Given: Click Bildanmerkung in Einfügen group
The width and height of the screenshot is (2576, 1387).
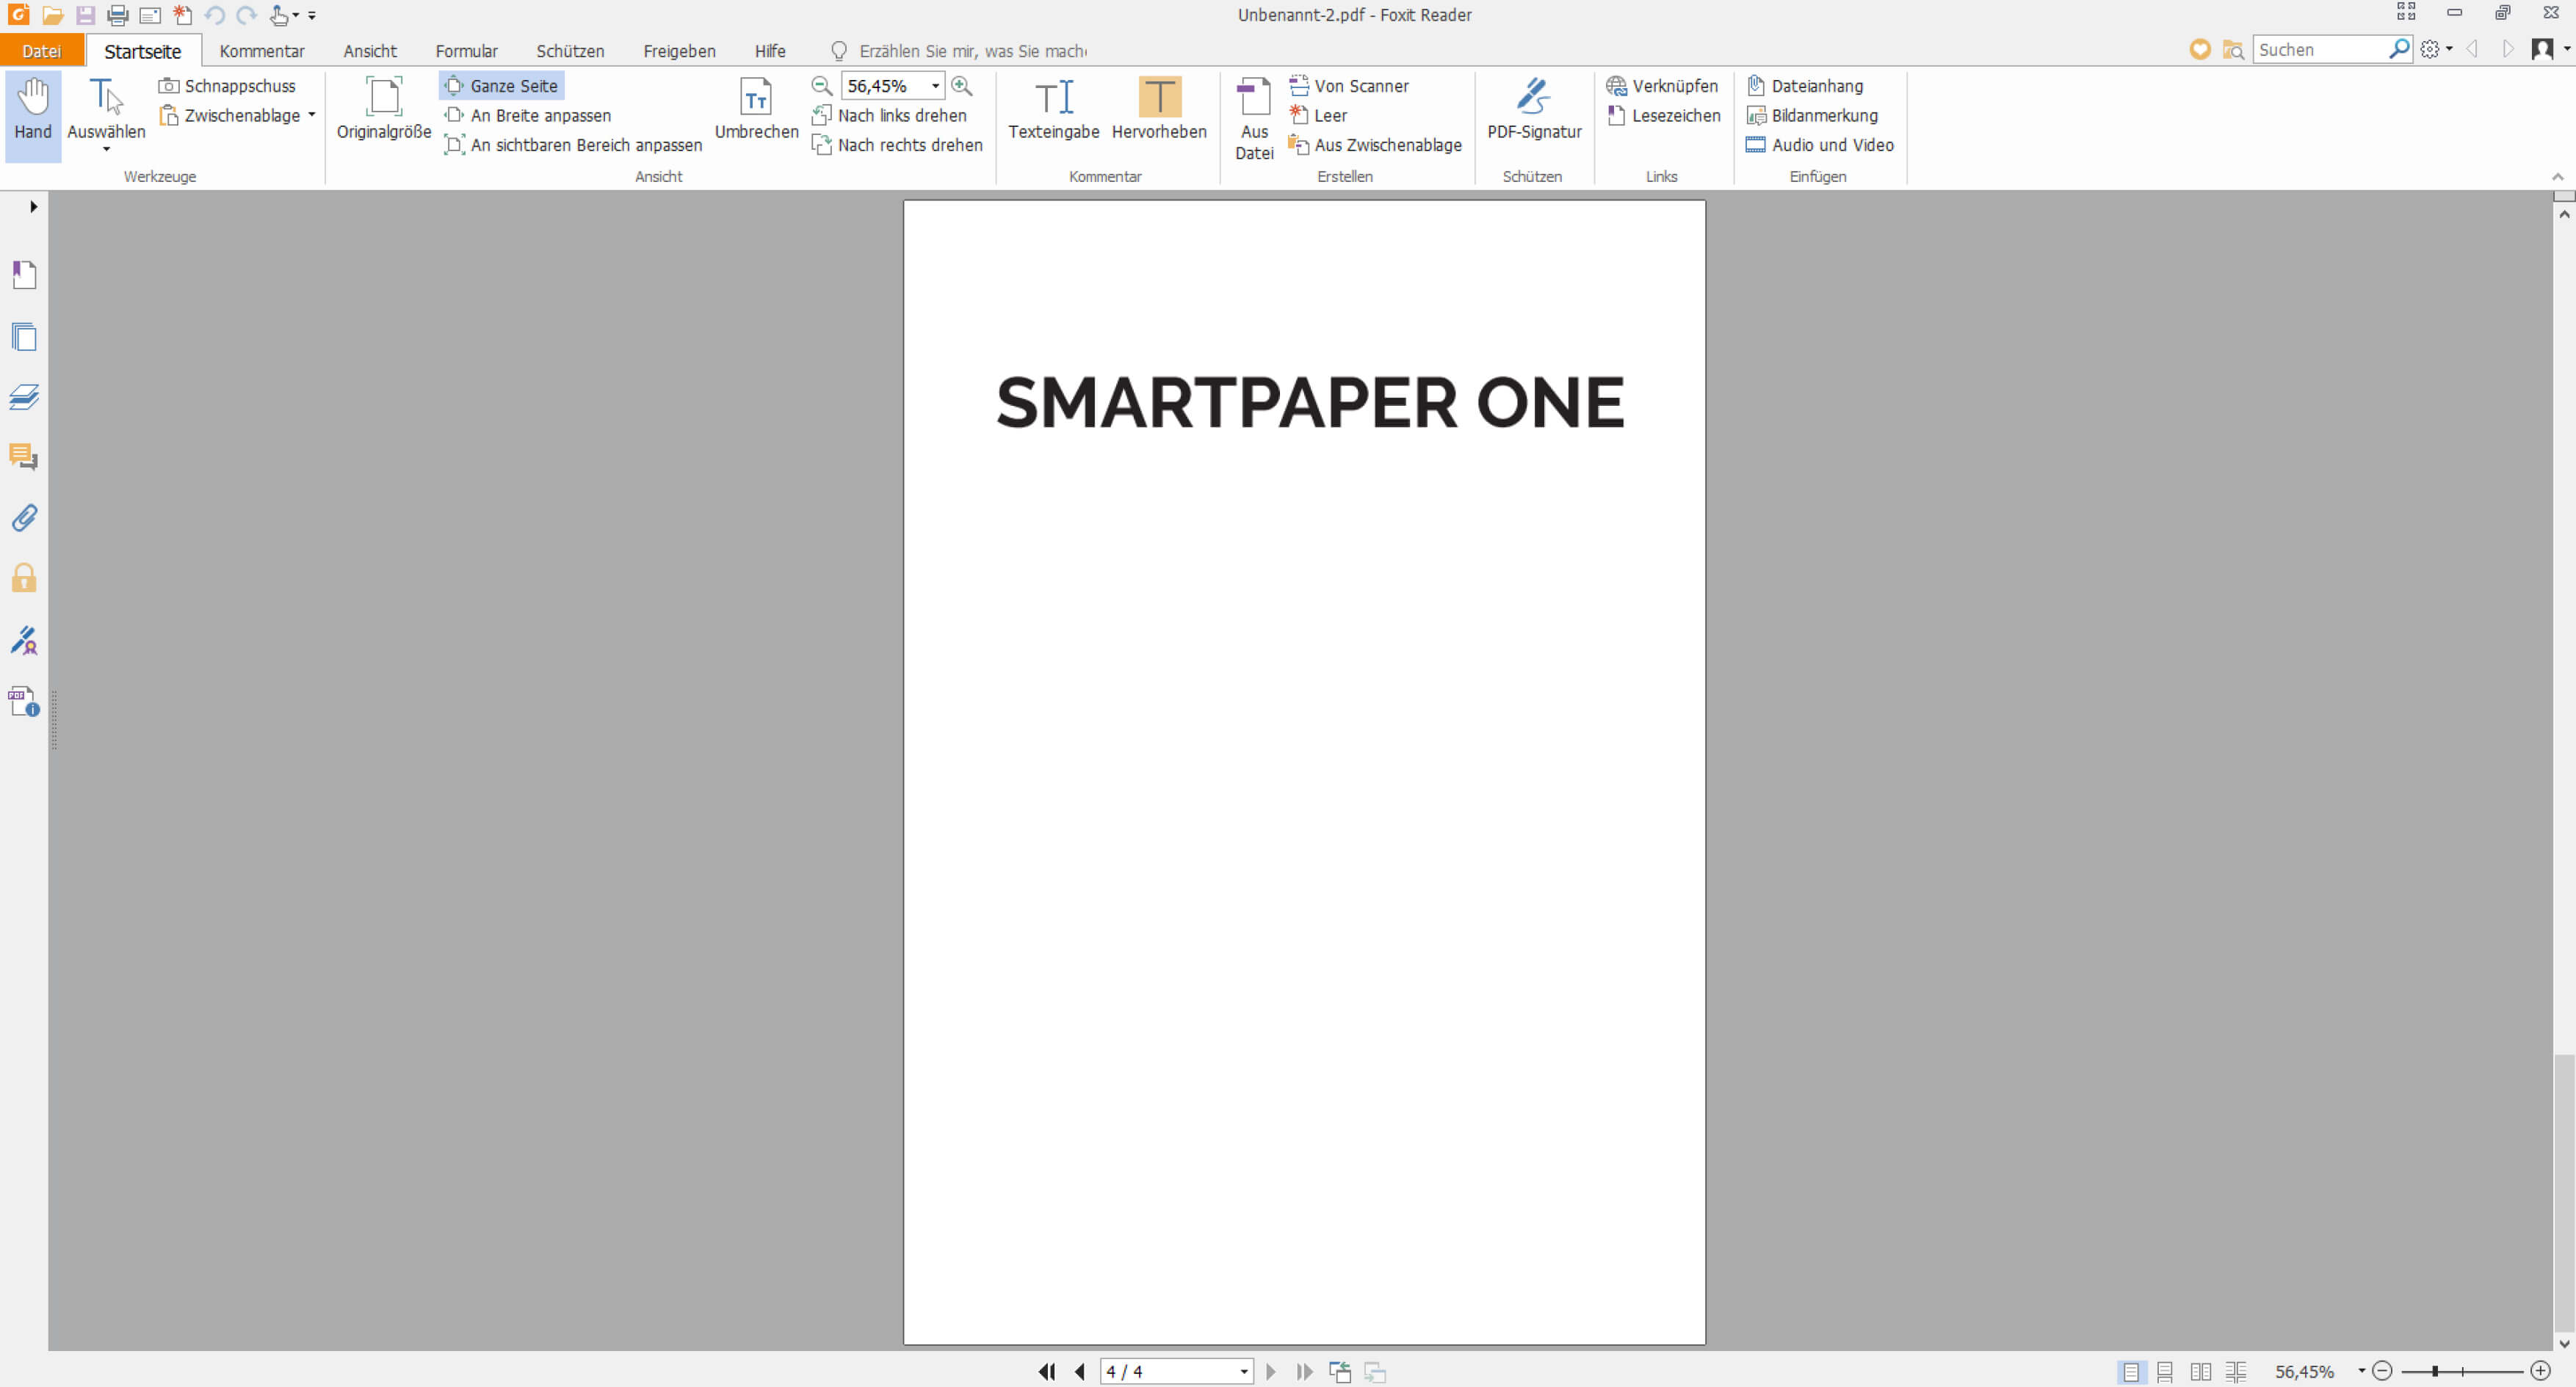Looking at the screenshot, I should (1812, 115).
